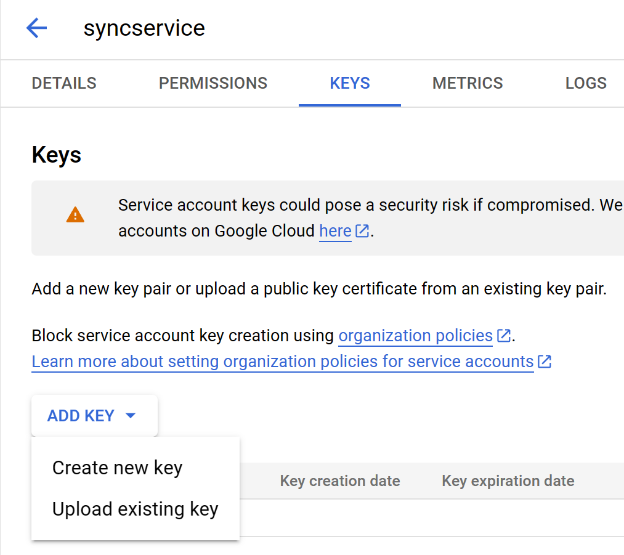Click the warning triangle icon
The height and width of the screenshot is (555, 624).
[x=74, y=214]
